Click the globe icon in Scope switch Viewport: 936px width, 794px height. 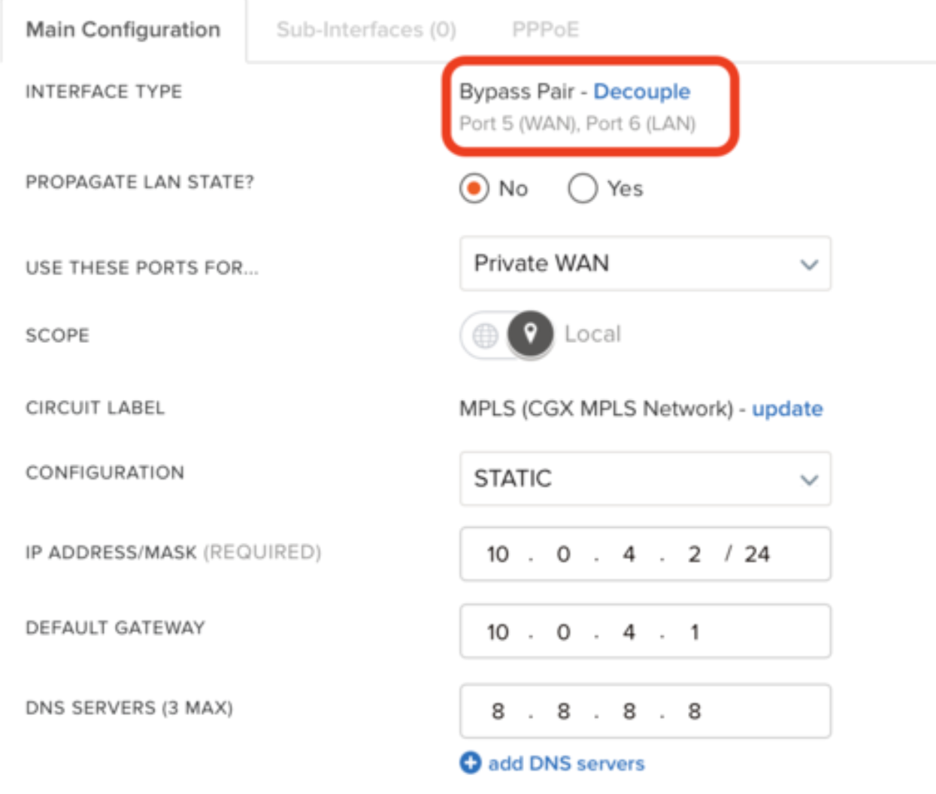(x=485, y=335)
